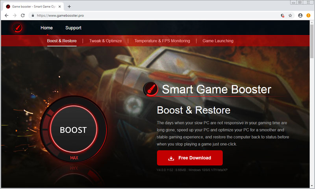
Task: Bookmark this page with the star icon
Action: tap(290, 15)
